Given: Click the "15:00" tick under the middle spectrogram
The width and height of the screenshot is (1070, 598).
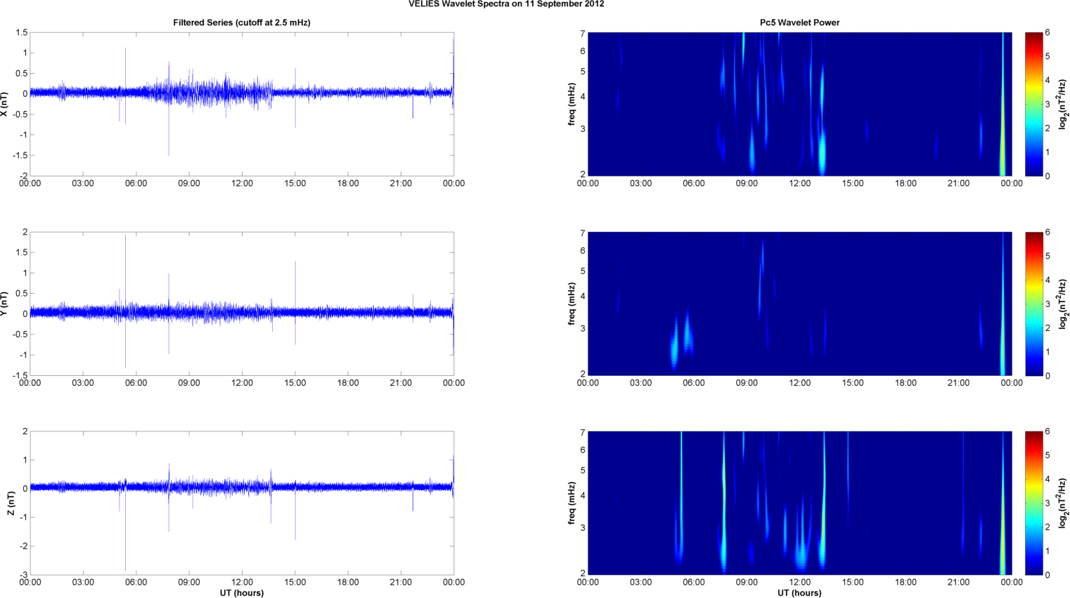Looking at the screenshot, I should pyautogui.click(x=853, y=383).
